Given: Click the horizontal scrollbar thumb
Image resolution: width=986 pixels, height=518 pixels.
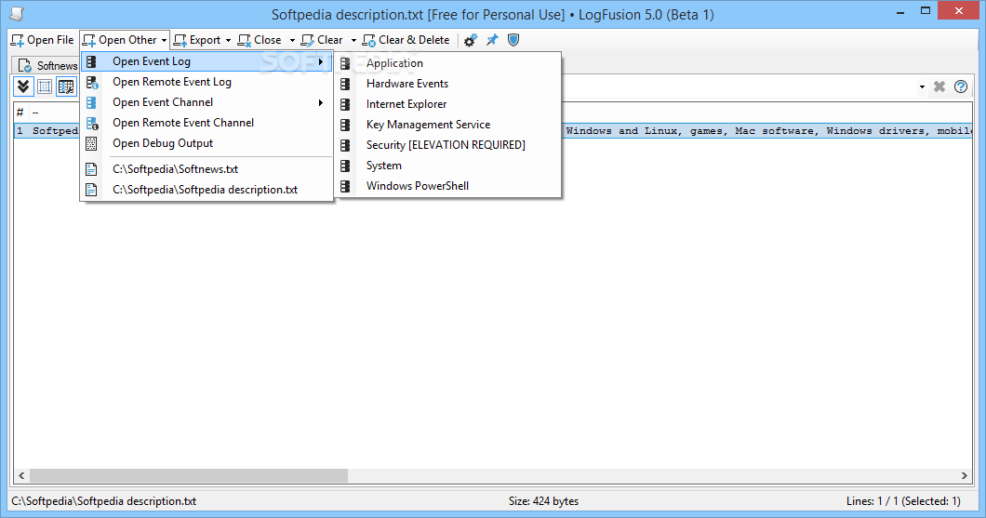Looking at the screenshot, I should click(189, 476).
